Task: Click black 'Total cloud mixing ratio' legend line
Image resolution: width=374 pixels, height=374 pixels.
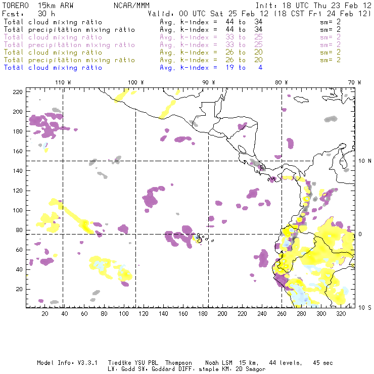Action: [x=53, y=22]
